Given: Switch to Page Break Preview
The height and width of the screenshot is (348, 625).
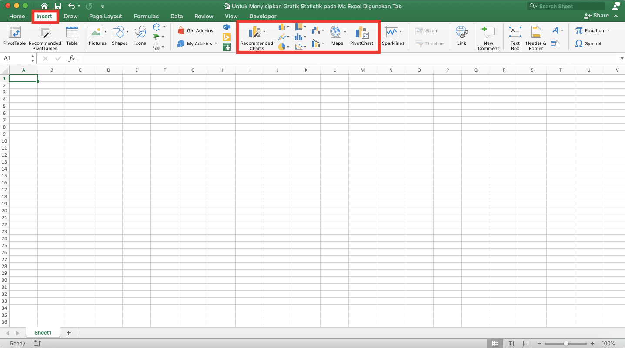Looking at the screenshot, I should point(526,344).
